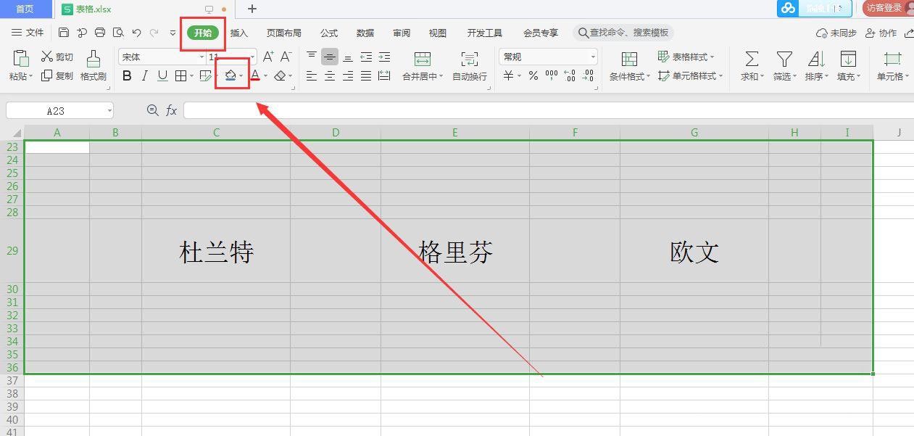This screenshot has width=914, height=436.
Task: Switch to the 数据 tab
Action: [365, 33]
